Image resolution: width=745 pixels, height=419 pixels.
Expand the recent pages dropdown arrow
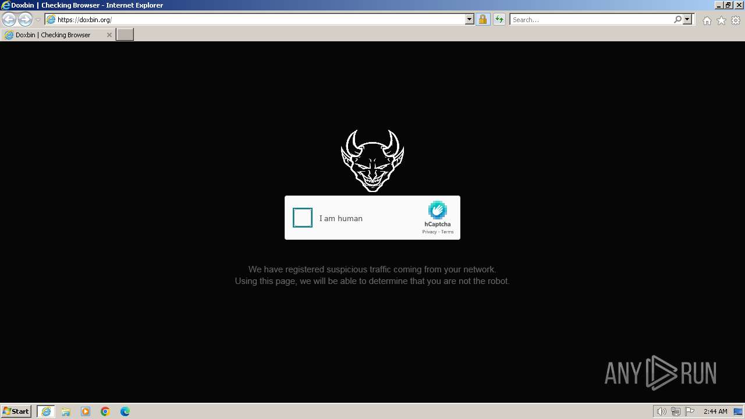tap(38, 20)
